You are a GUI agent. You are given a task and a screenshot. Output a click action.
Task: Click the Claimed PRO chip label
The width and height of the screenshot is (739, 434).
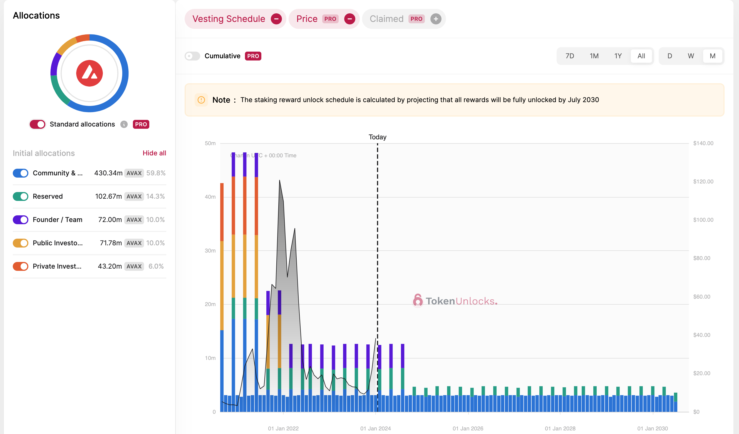[x=386, y=19]
